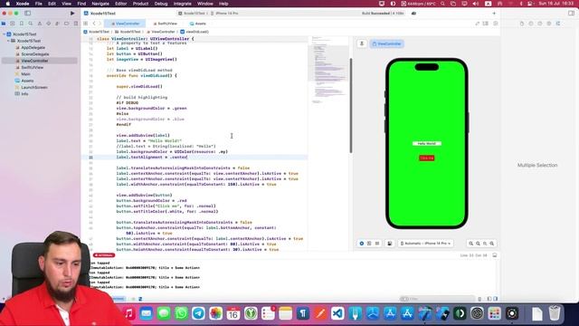Viewport: 579px width, 326px height.
Task: Clear the console with the trash icon
Action: [479, 299]
